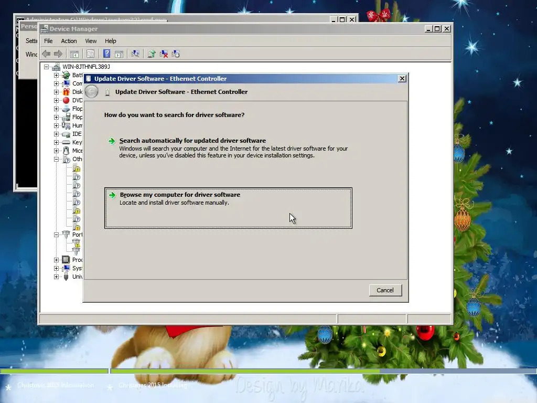Click the round back button in the driver wizard
Screen dimensions: 537x403
(x=91, y=91)
